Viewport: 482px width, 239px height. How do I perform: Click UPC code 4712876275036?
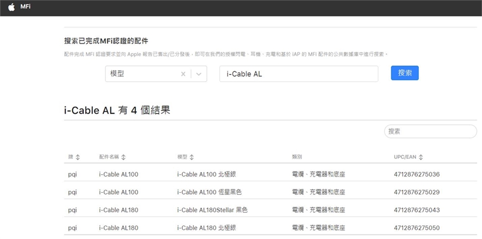point(417,174)
